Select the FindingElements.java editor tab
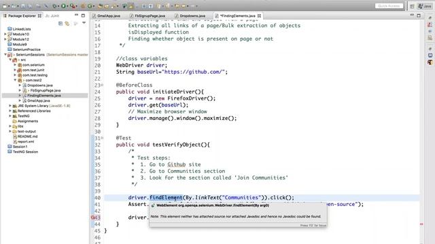Image resolution: width=435 pixels, height=244 pixels. (x=237, y=16)
